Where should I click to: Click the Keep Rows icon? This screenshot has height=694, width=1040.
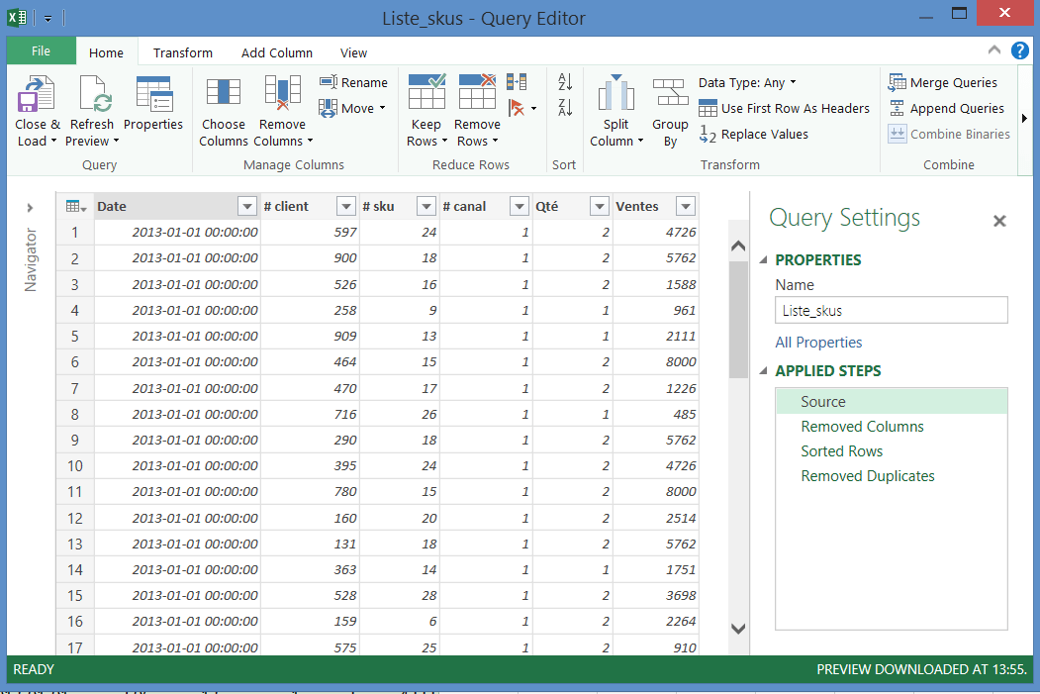tap(426, 92)
